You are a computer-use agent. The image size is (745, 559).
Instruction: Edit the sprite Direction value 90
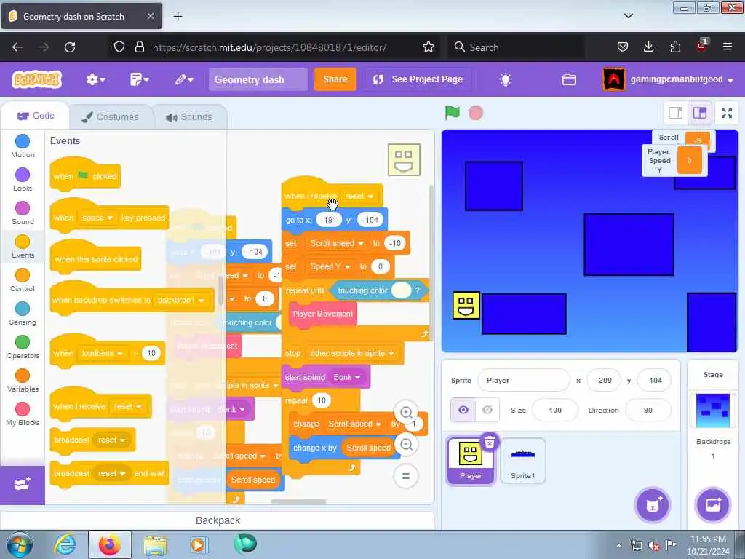[648, 410]
